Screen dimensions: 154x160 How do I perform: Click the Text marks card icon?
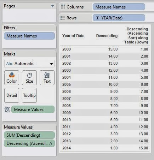(47, 75)
